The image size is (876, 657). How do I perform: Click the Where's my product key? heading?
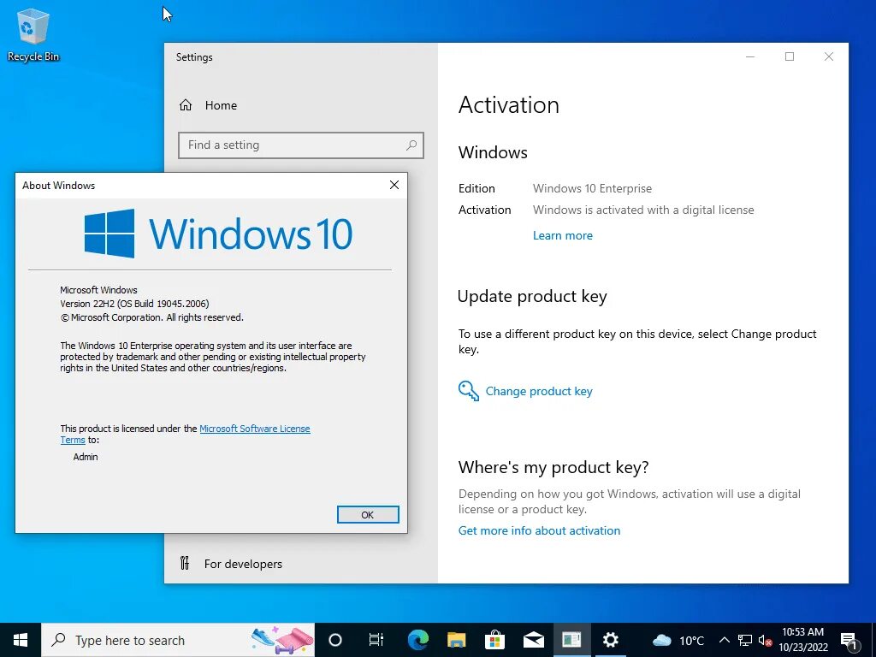(x=553, y=467)
